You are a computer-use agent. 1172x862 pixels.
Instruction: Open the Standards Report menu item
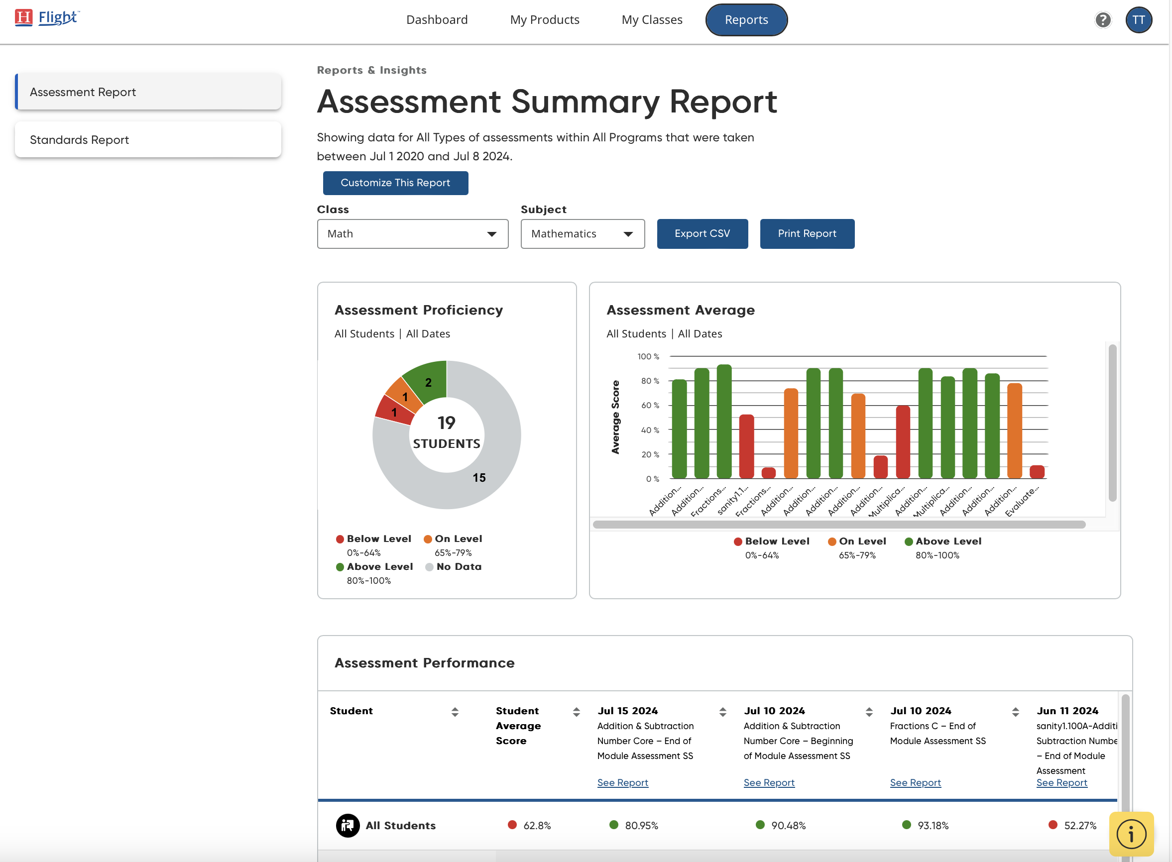pos(148,140)
